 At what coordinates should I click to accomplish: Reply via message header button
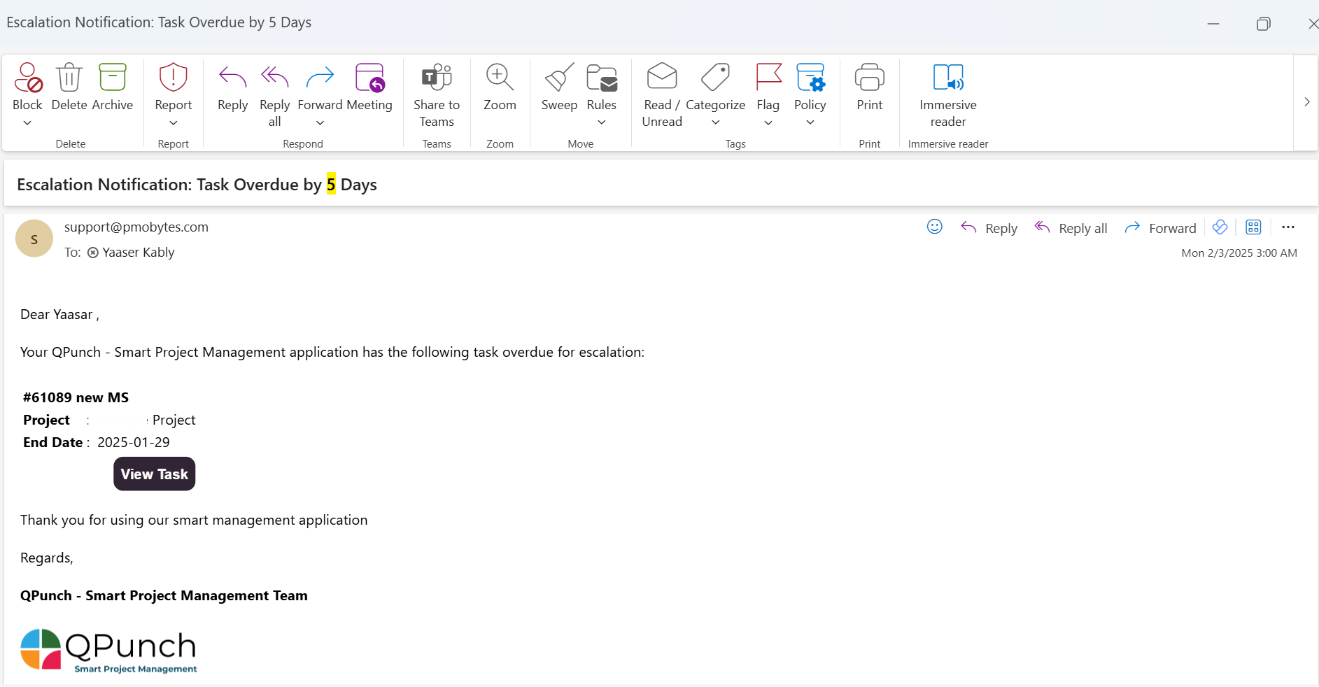click(x=989, y=228)
